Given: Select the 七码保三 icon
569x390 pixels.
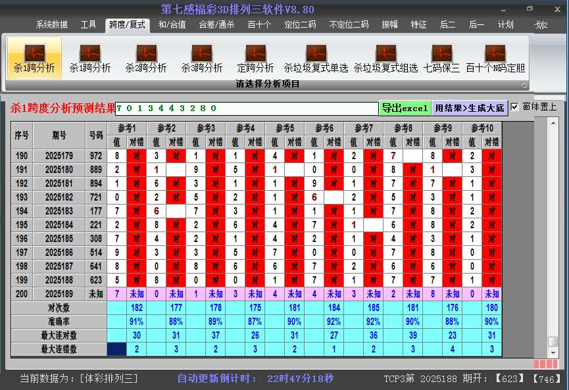Looking at the screenshot, I should coord(441,59).
